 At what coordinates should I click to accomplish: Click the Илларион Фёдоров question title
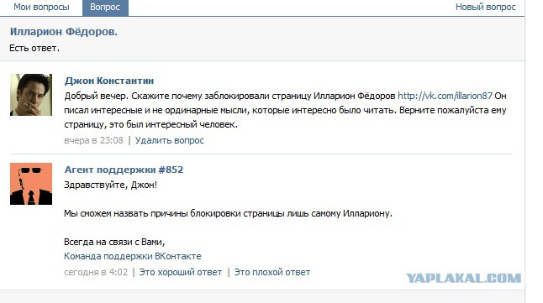pos(64,32)
